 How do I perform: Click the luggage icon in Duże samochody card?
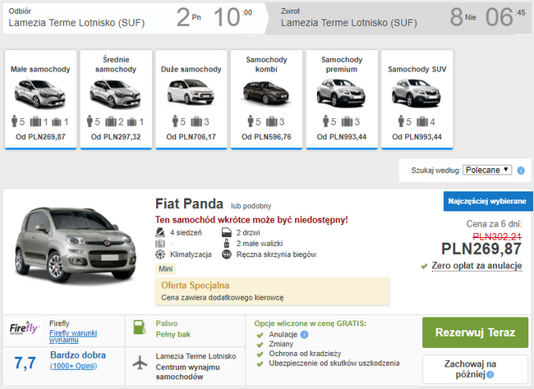tap(196, 121)
